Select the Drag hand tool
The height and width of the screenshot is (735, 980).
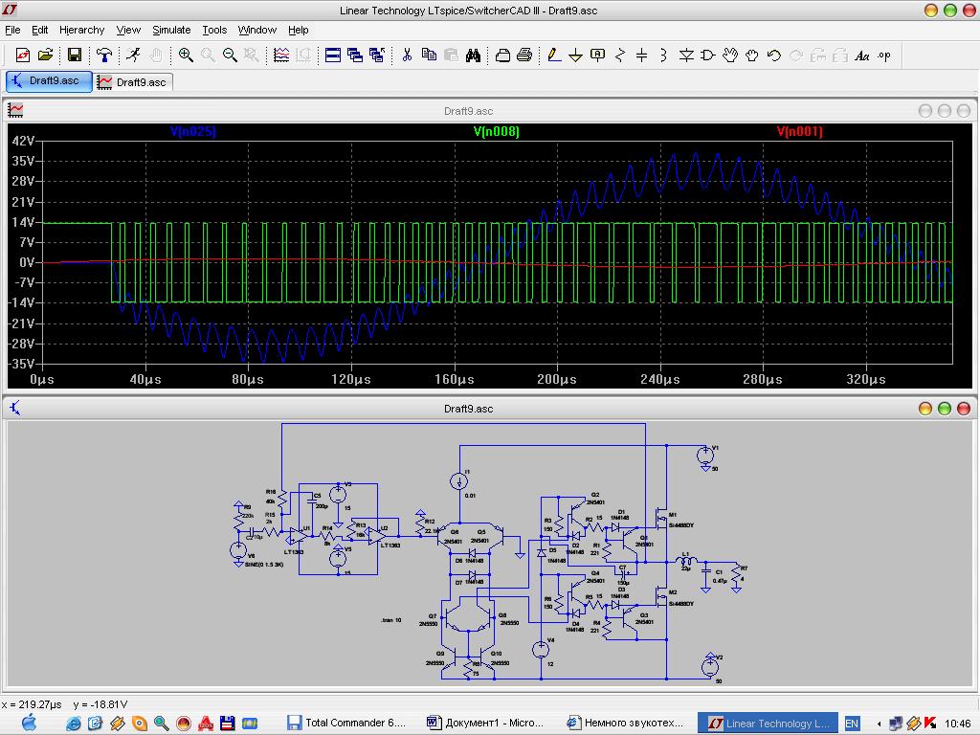coord(752,56)
